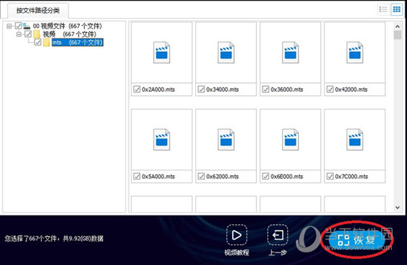
Task: Uncheck the 0x36000.mts checkbox
Action: [x=265, y=89]
